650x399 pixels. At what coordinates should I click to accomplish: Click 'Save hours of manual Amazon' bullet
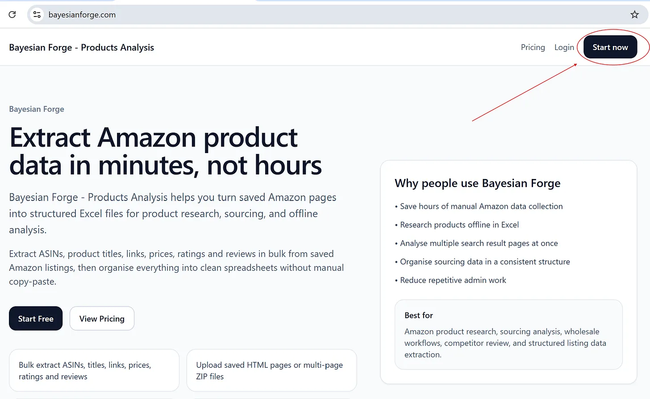[x=481, y=206]
